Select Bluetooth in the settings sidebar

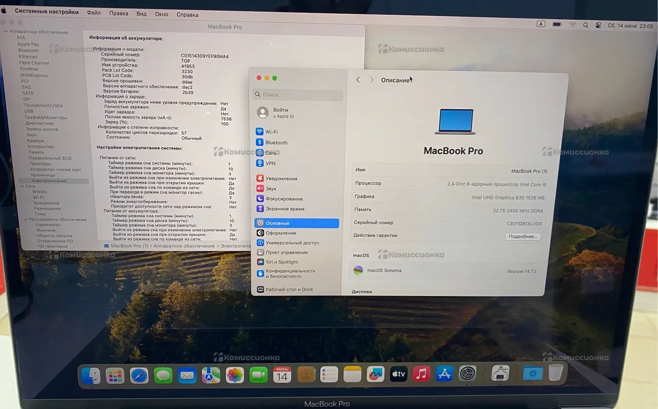point(276,143)
